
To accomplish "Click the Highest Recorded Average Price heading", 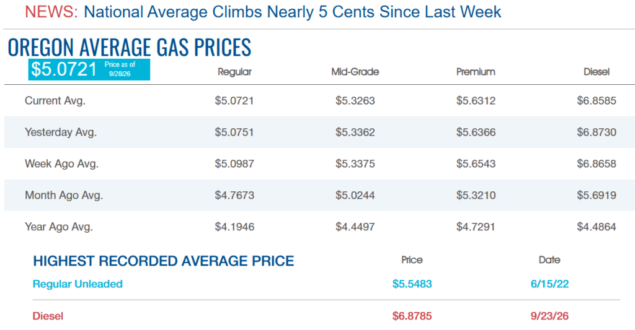I will tap(164, 261).
